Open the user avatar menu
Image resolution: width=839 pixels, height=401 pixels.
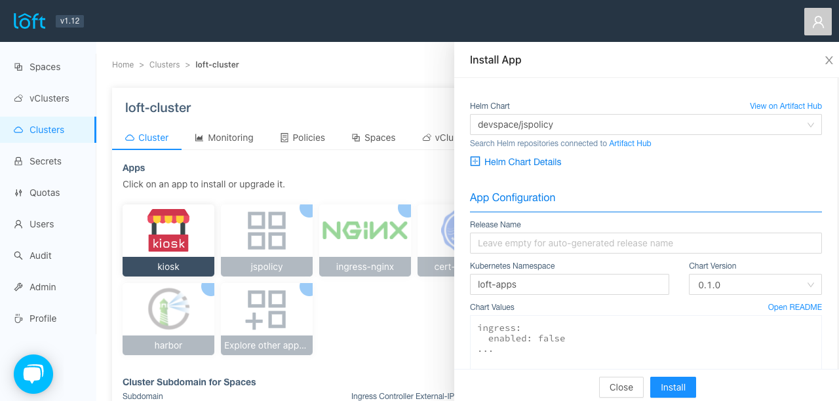point(817,22)
